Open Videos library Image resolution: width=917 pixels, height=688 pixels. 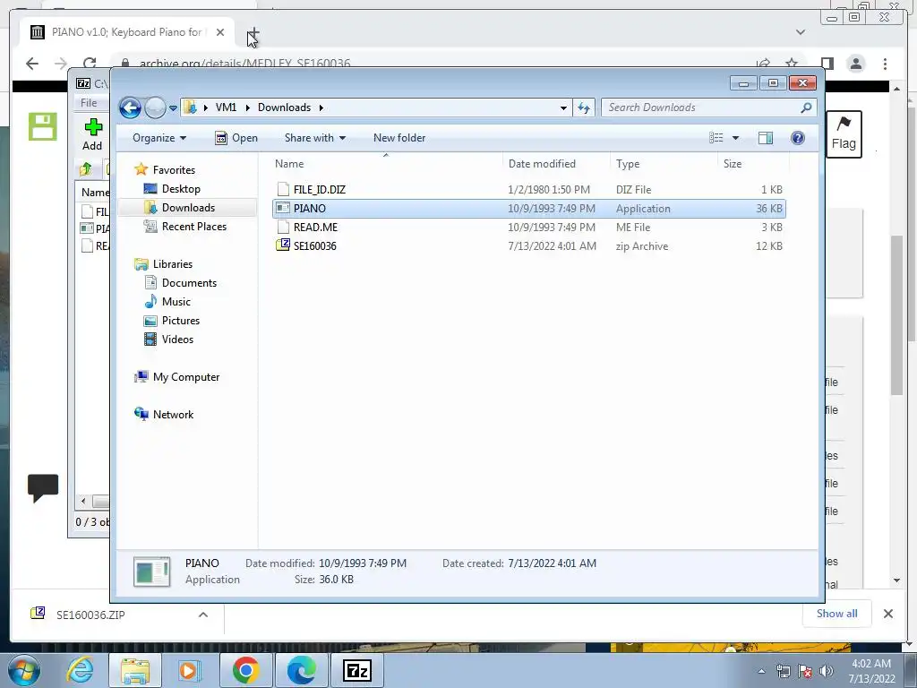pyautogui.click(x=177, y=339)
